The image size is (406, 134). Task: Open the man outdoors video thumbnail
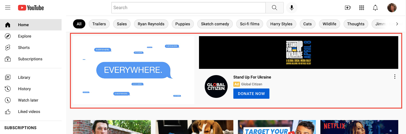pyautogui.click(x=112, y=127)
